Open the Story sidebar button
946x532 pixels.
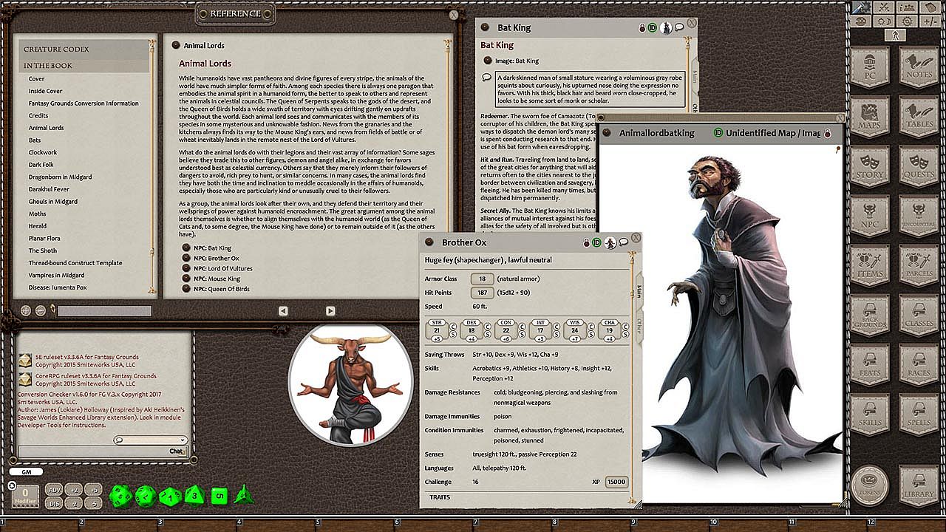click(870, 168)
